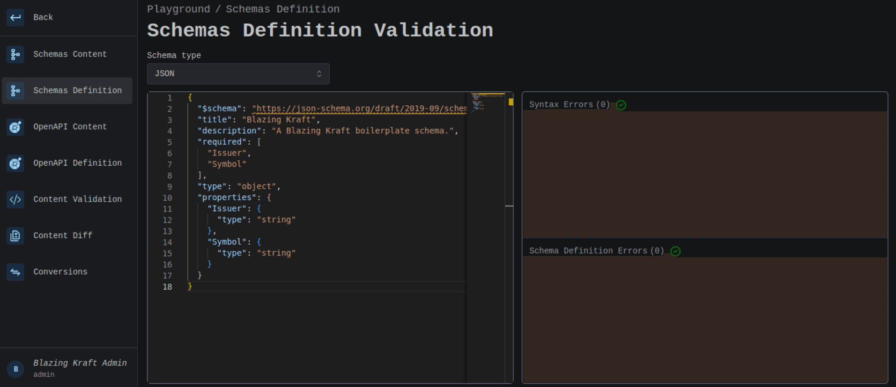Screen dimensions: 896x387
Task: Click the $schema URL link in editor
Action: 359,109
